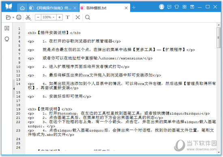Open the 100% zoom dropdown

coord(49,17)
